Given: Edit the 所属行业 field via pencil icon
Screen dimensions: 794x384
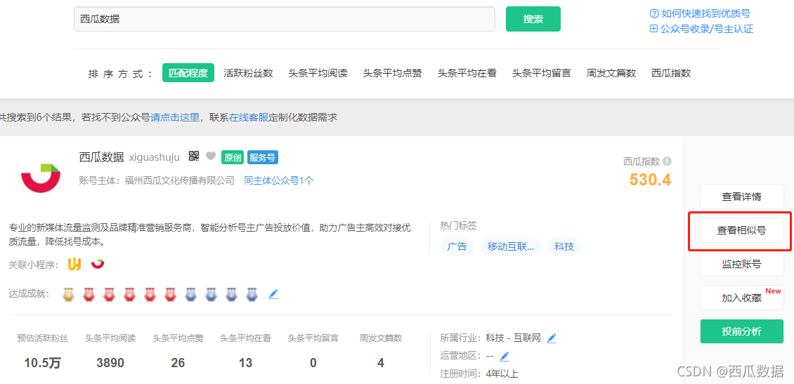Looking at the screenshot, I should click(552, 338).
